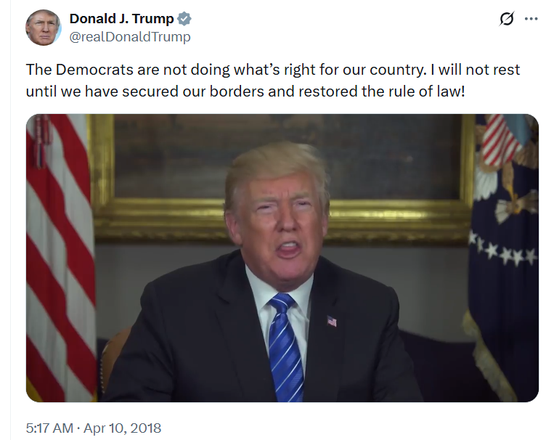Click the flag lapel pin on the suit
The width and height of the screenshot is (546, 440).
tap(332, 321)
